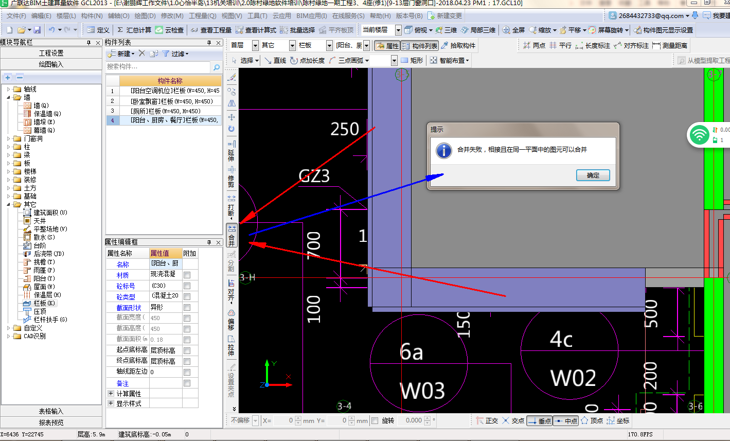Choose the 对齐标注 aligned dimension tool

(631, 46)
